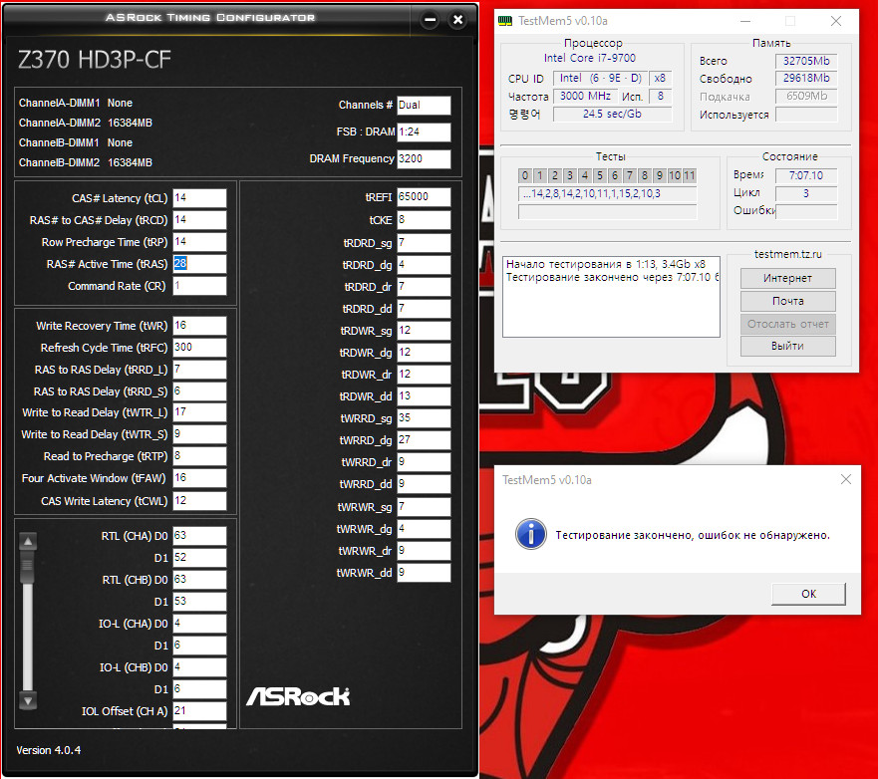
Task: Click the tRCD value field
Action: click(x=199, y=220)
